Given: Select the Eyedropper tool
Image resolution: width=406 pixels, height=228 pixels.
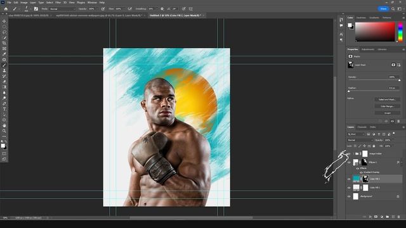Looking at the screenshot, I should click(4, 54).
